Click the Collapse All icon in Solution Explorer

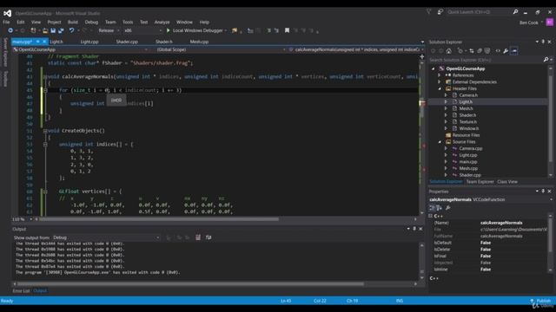pos(480,51)
